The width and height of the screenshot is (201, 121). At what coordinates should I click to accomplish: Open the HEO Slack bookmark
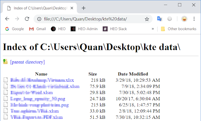pyautogui.click(x=115, y=29)
